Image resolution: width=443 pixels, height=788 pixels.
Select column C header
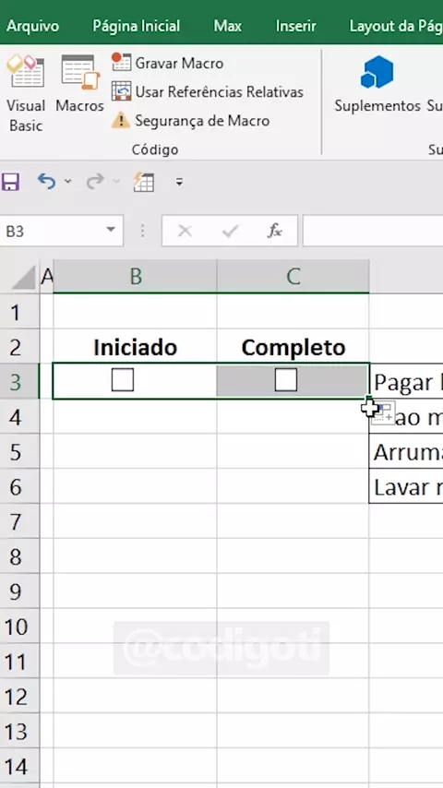293,276
